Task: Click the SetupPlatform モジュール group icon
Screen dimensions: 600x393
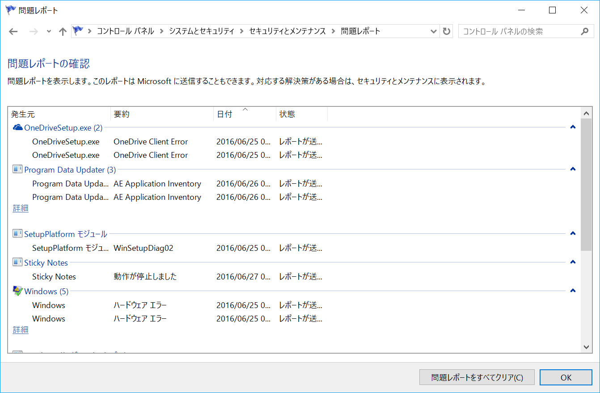Action: click(x=17, y=234)
